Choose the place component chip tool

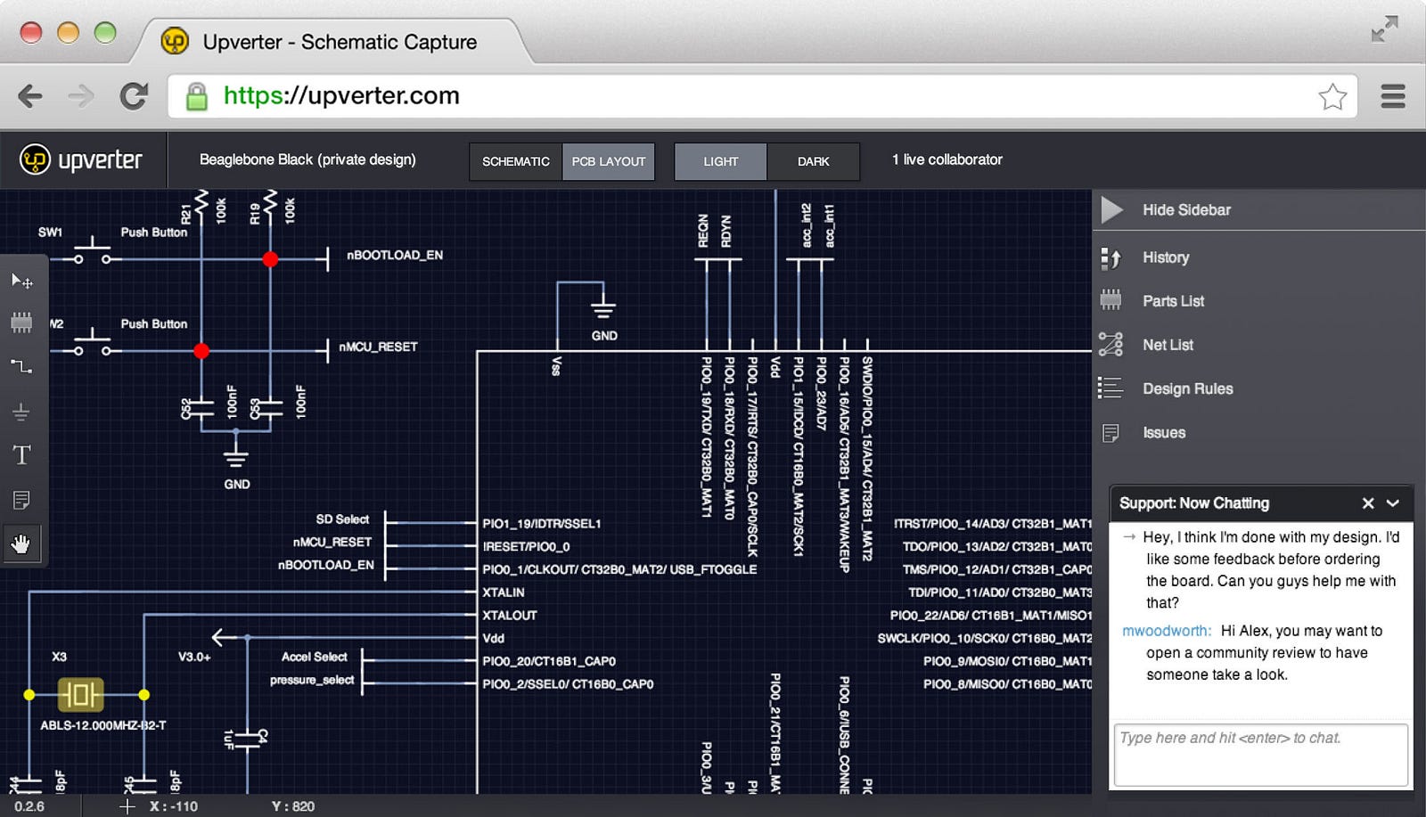21,323
